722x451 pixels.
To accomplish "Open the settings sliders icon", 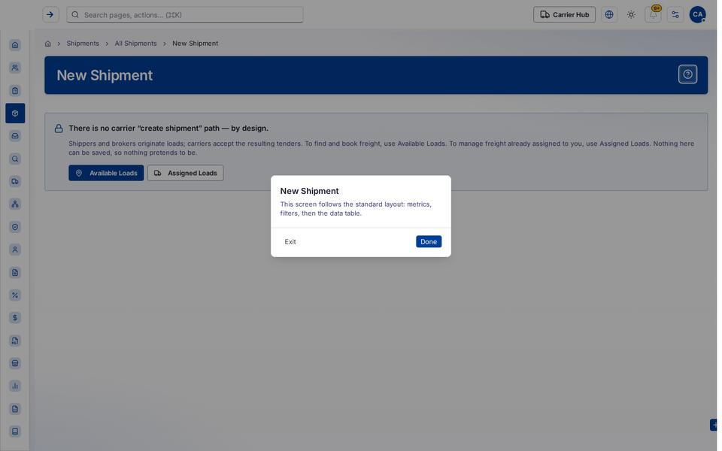I will [675, 15].
